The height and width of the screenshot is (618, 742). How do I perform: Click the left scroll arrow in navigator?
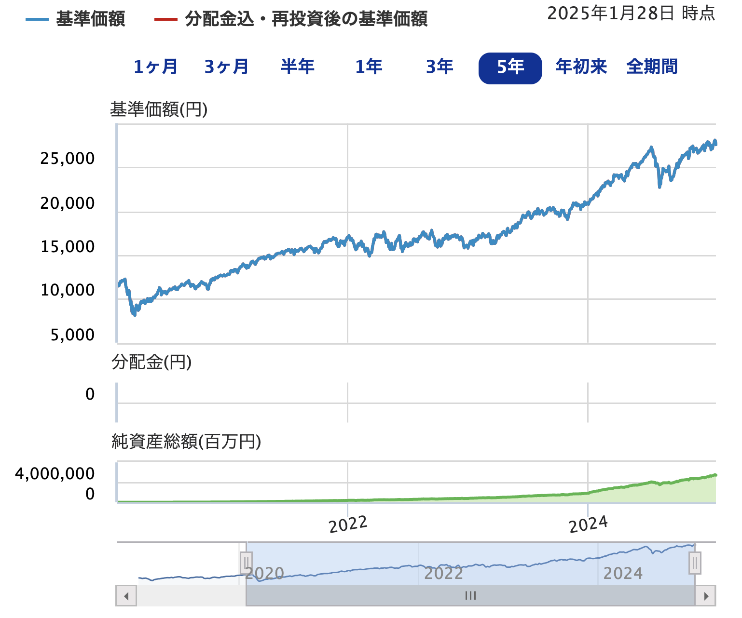[x=126, y=596]
